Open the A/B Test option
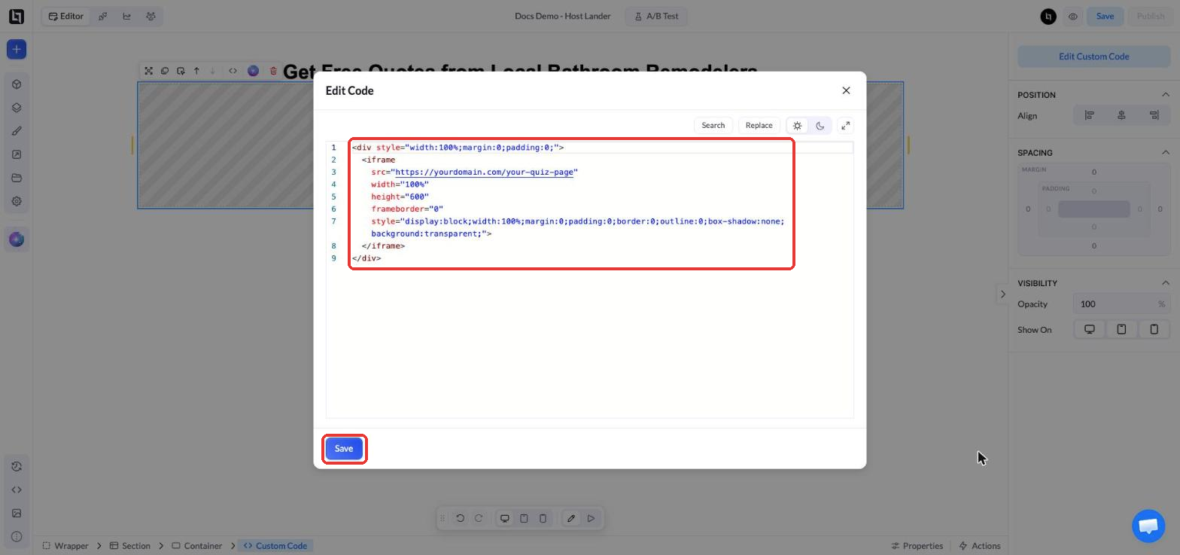Viewport: 1180px width, 555px height. pos(656,16)
